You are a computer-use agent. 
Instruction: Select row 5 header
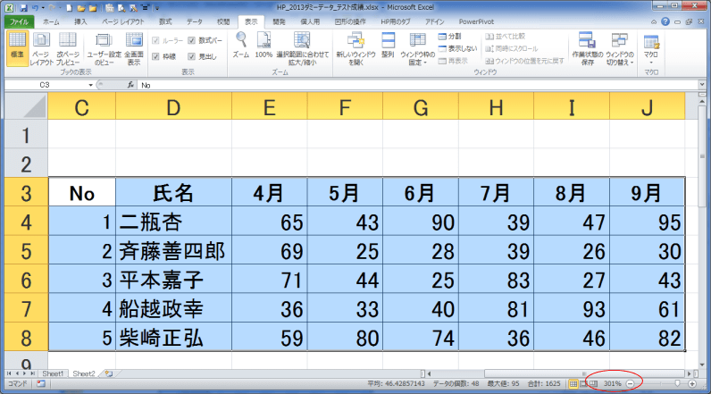point(26,251)
